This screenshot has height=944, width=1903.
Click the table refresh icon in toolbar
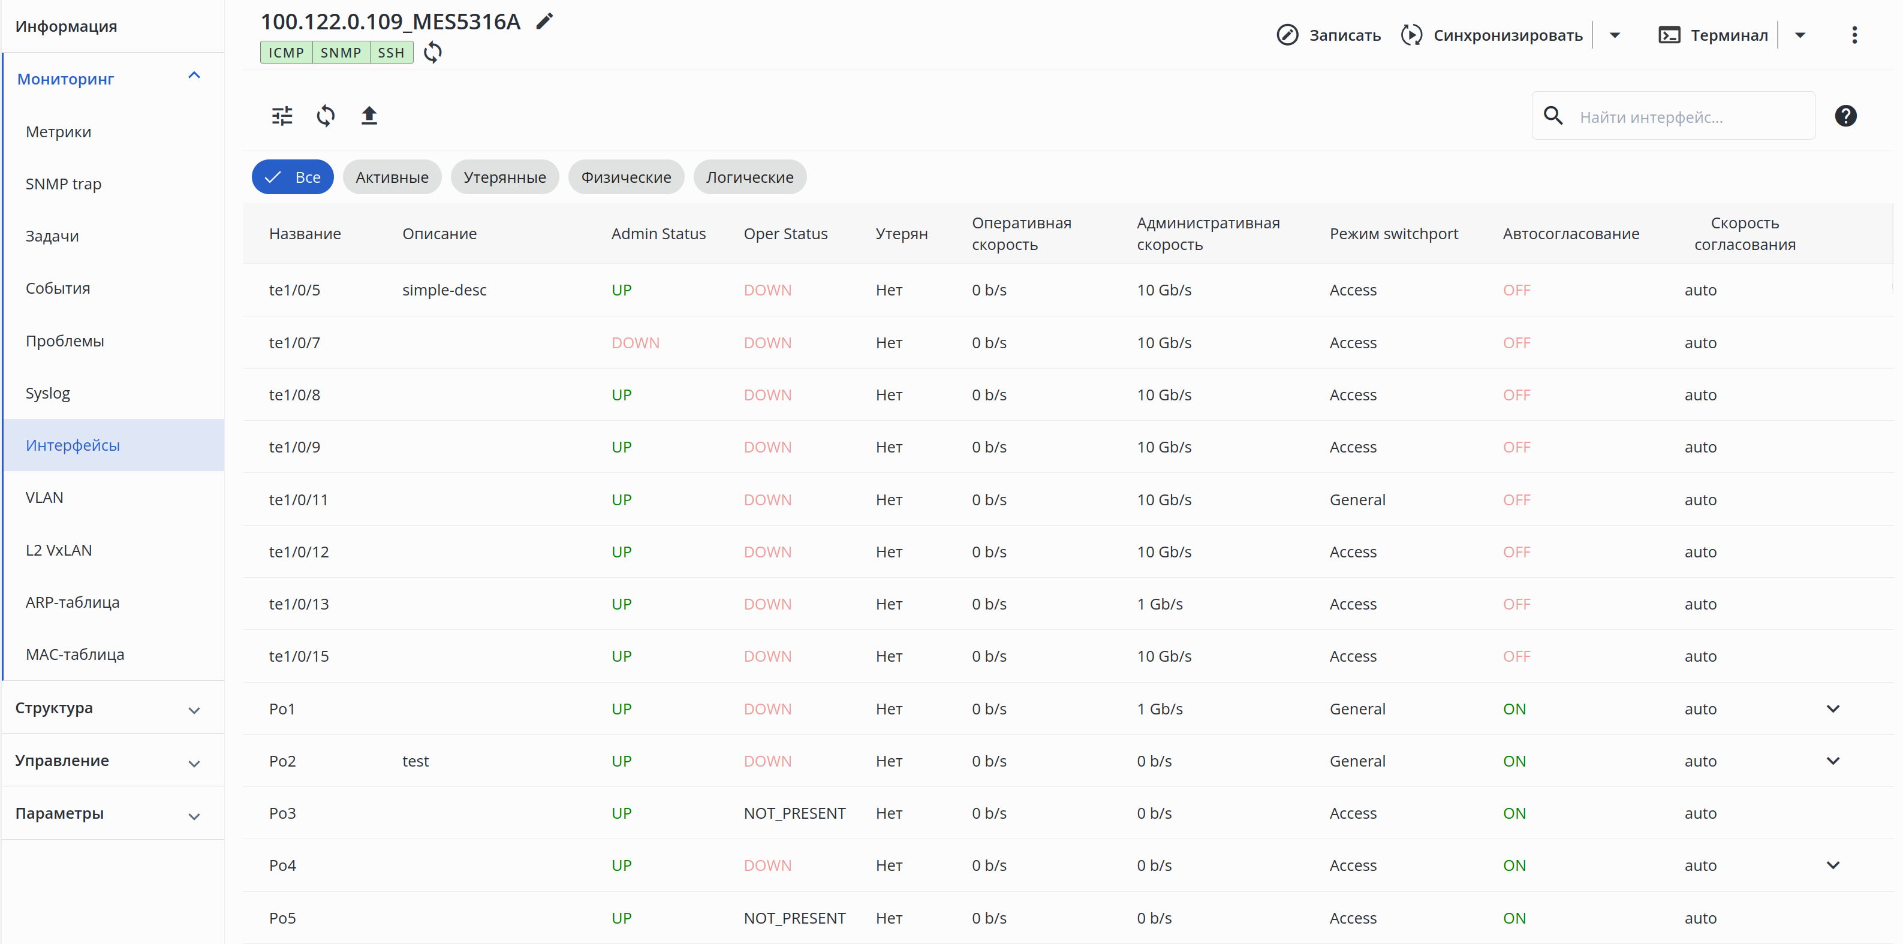(326, 116)
